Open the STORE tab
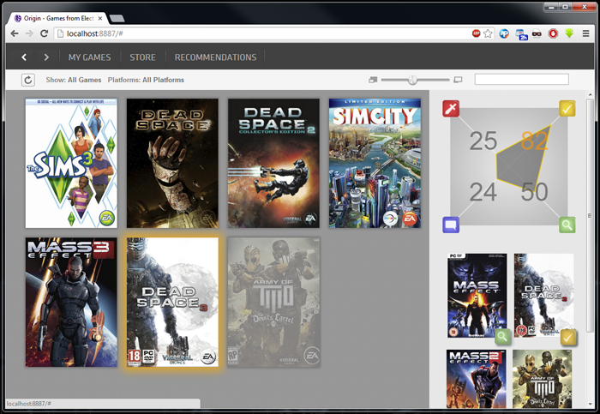The image size is (600, 414). [x=142, y=57]
